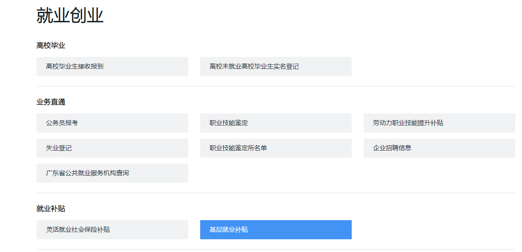Select 灵活就业社会保险补贴 tile
522x252 pixels.
coord(112,230)
